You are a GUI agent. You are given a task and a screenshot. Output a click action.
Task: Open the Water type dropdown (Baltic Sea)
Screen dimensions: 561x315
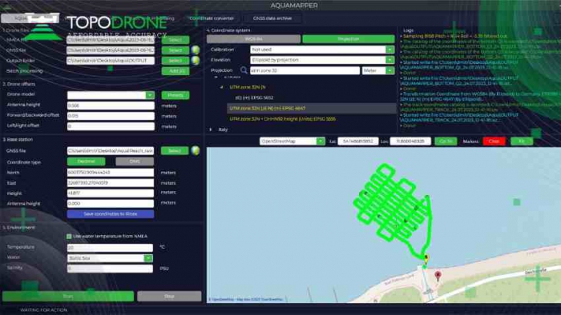pos(148,258)
